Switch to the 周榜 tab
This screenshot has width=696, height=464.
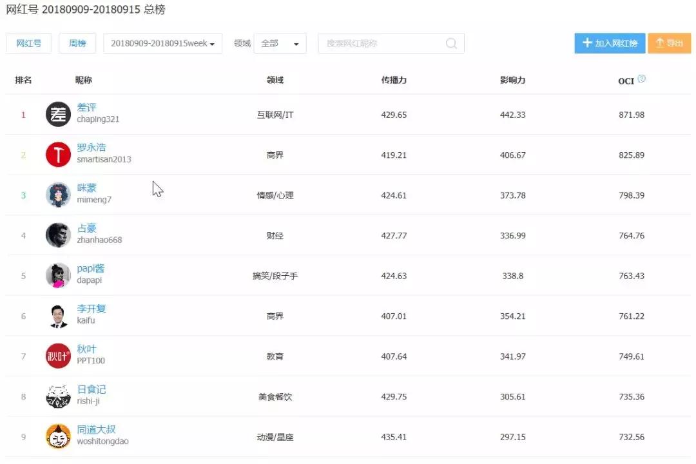(77, 43)
